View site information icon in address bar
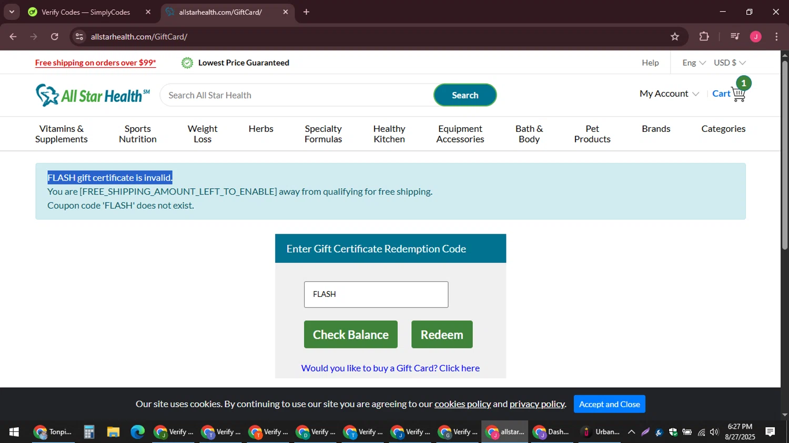789x443 pixels. 79,36
